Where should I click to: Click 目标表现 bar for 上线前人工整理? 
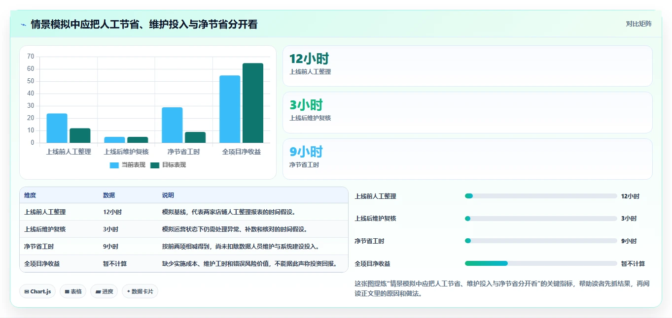80,135
